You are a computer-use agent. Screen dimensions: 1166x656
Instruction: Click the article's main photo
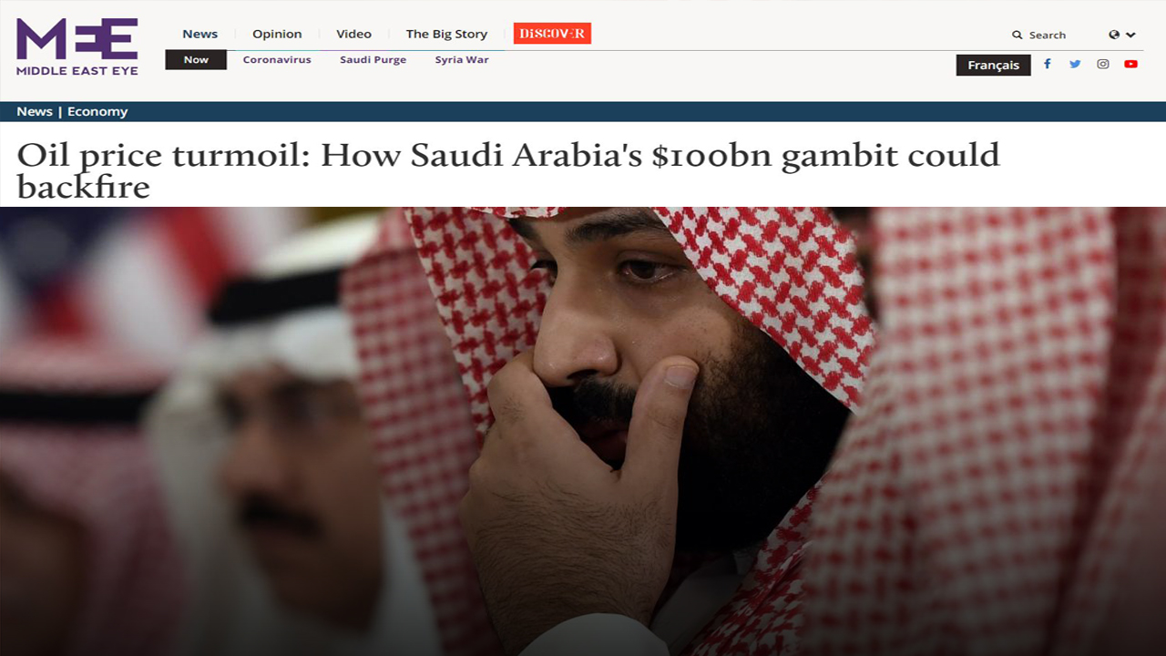583,431
